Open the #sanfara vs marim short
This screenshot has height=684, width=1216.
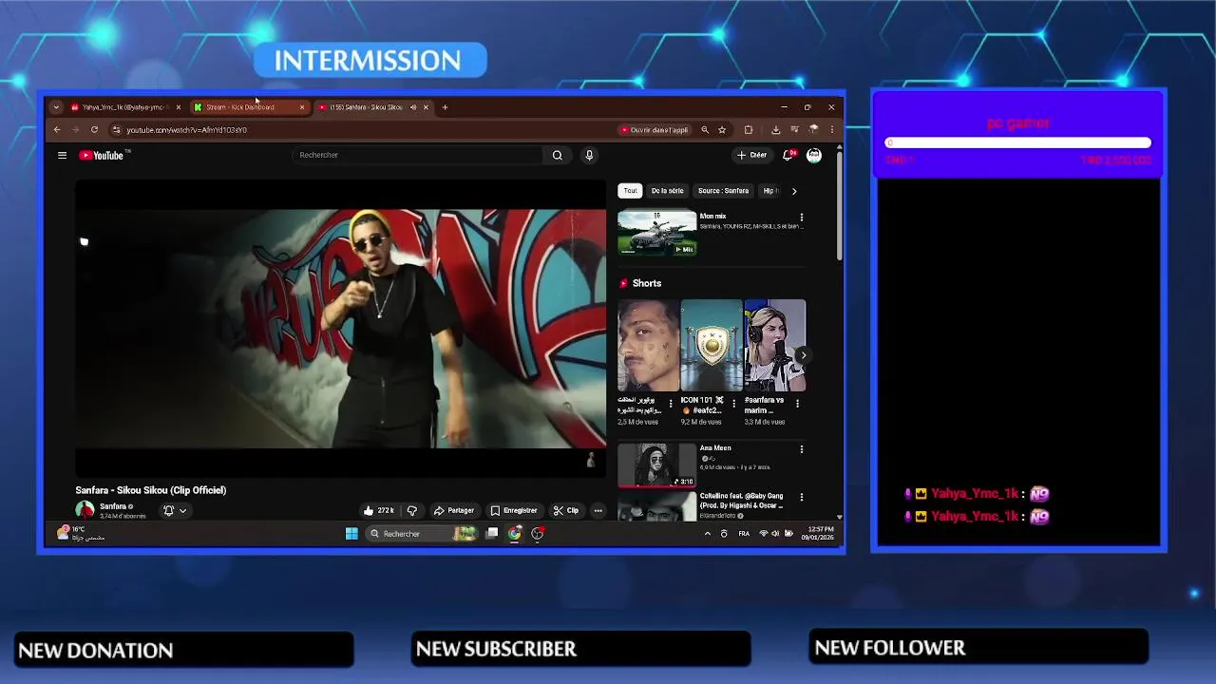coord(775,346)
